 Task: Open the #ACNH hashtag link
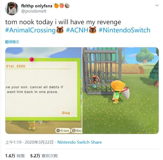77,30
